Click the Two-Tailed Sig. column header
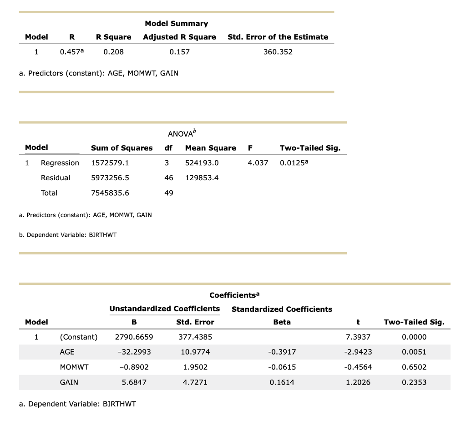The width and height of the screenshot is (466, 421). tap(415, 322)
